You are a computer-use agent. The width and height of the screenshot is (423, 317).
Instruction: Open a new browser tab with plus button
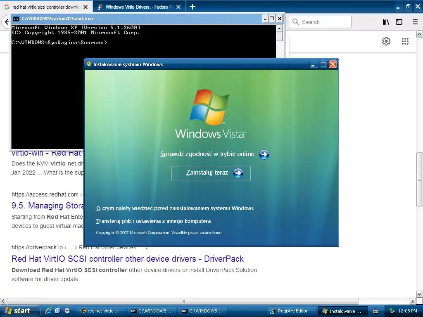192,7
